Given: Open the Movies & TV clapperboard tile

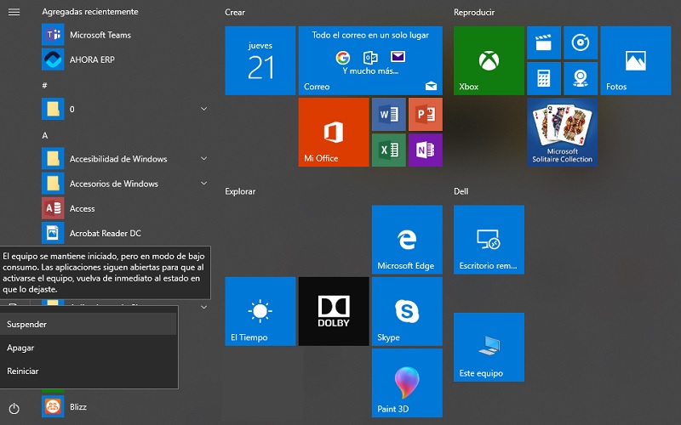Looking at the screenshot, I should point(544,42).
